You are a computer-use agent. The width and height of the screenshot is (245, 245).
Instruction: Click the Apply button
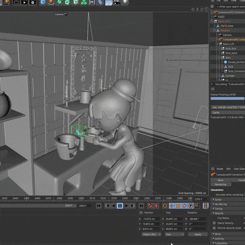198,234
